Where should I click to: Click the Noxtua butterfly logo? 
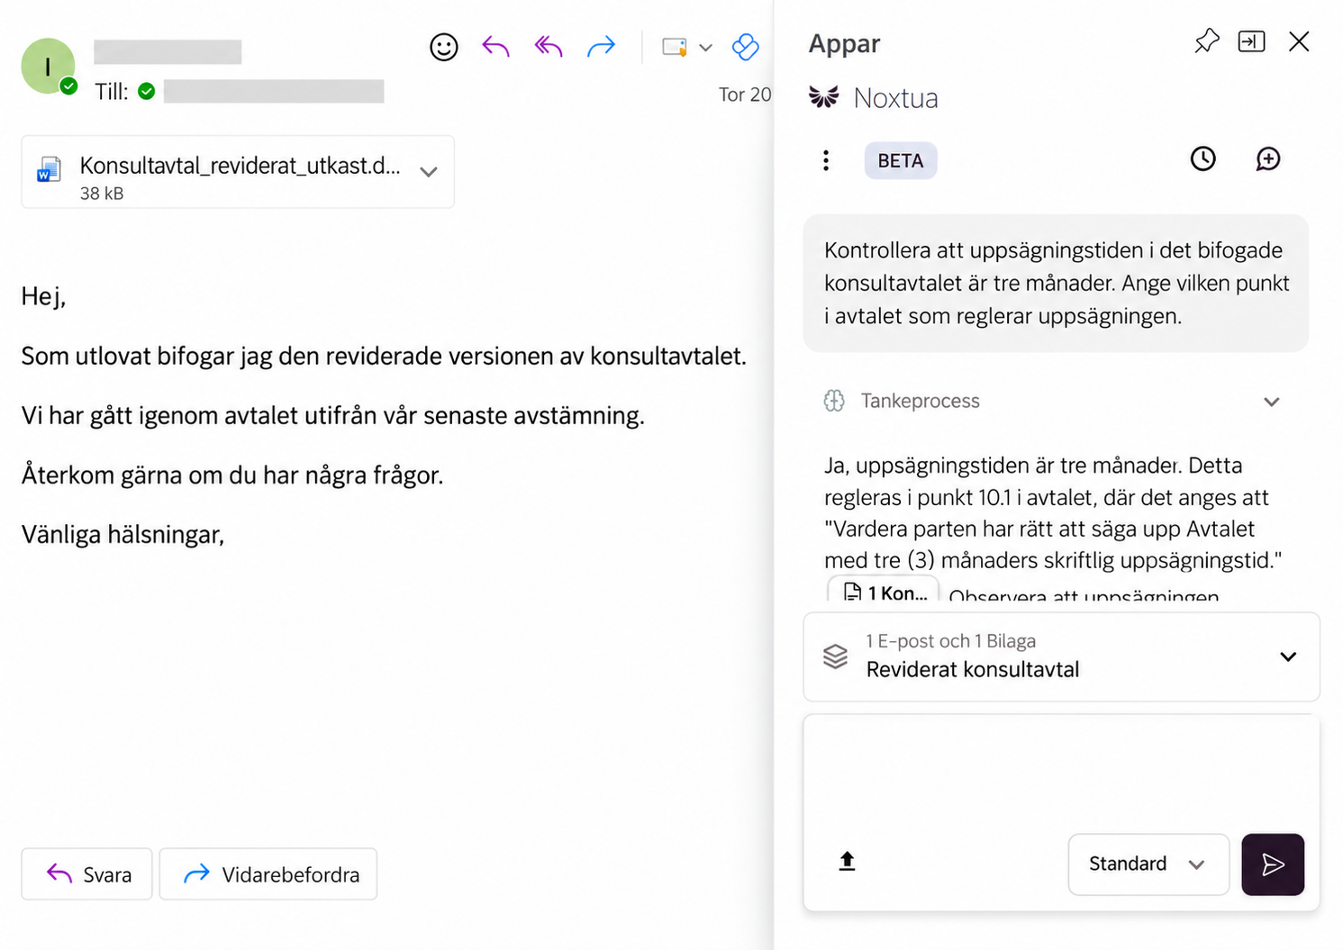point(823,97)
